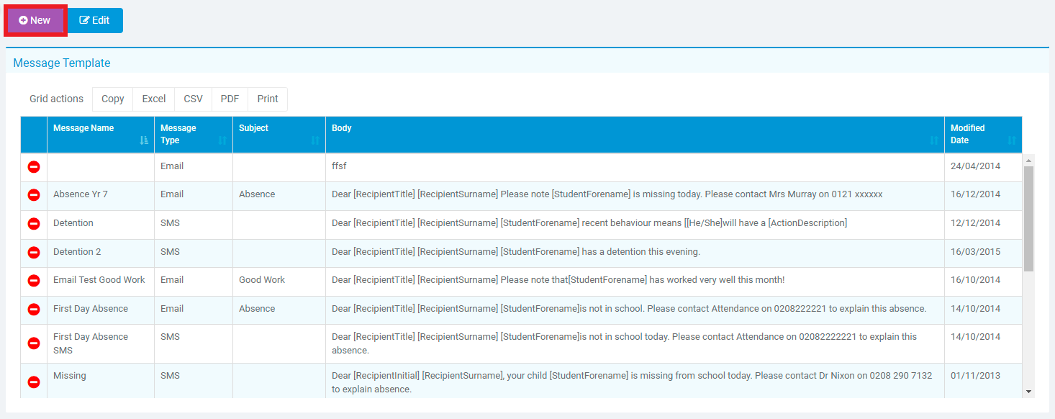
Task: Export the template grid to Excel
Action: coord(153,99)
